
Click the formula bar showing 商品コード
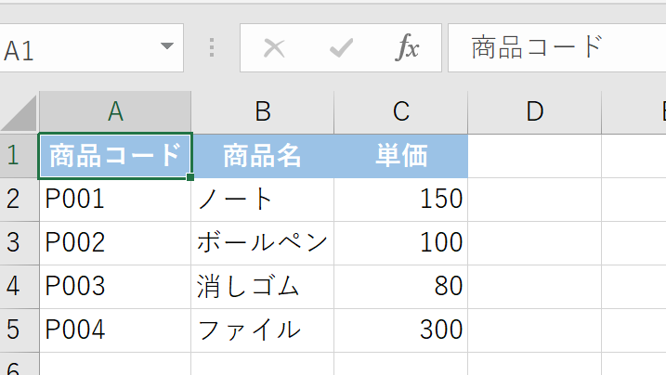point(556,48)
